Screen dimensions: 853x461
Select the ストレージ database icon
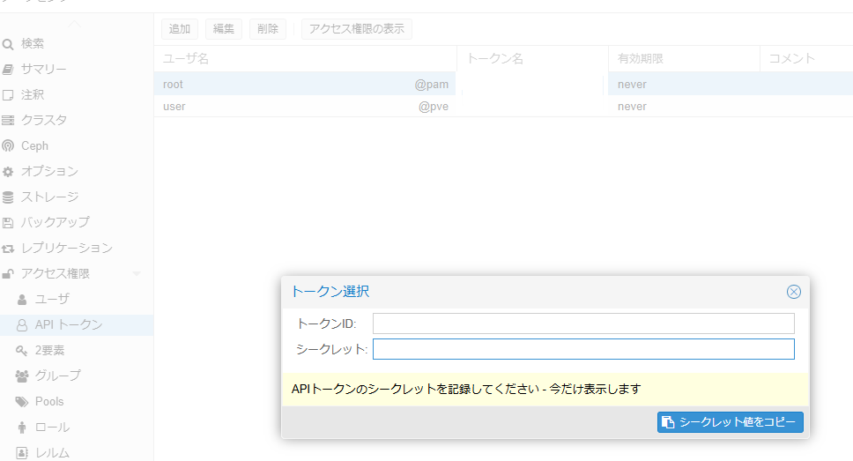pos(8,197)
